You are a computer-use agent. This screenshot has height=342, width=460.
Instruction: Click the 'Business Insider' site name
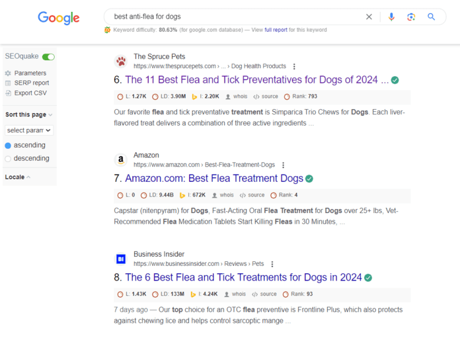point(159,254)
